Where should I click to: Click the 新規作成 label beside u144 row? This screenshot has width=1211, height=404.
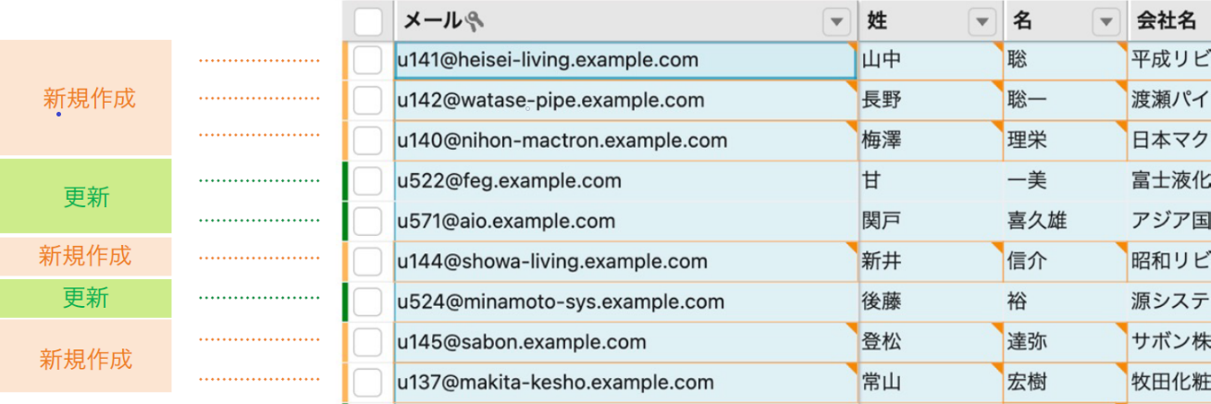[x=85, y=256]
